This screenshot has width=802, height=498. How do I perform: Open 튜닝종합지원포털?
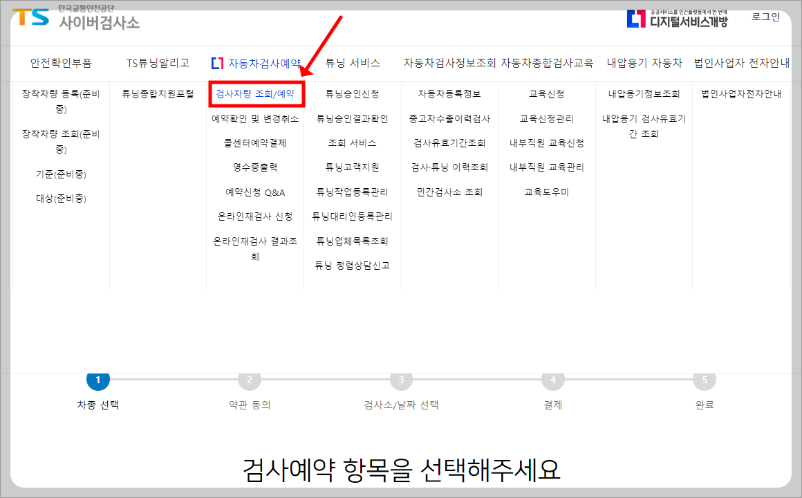[157, 93]
